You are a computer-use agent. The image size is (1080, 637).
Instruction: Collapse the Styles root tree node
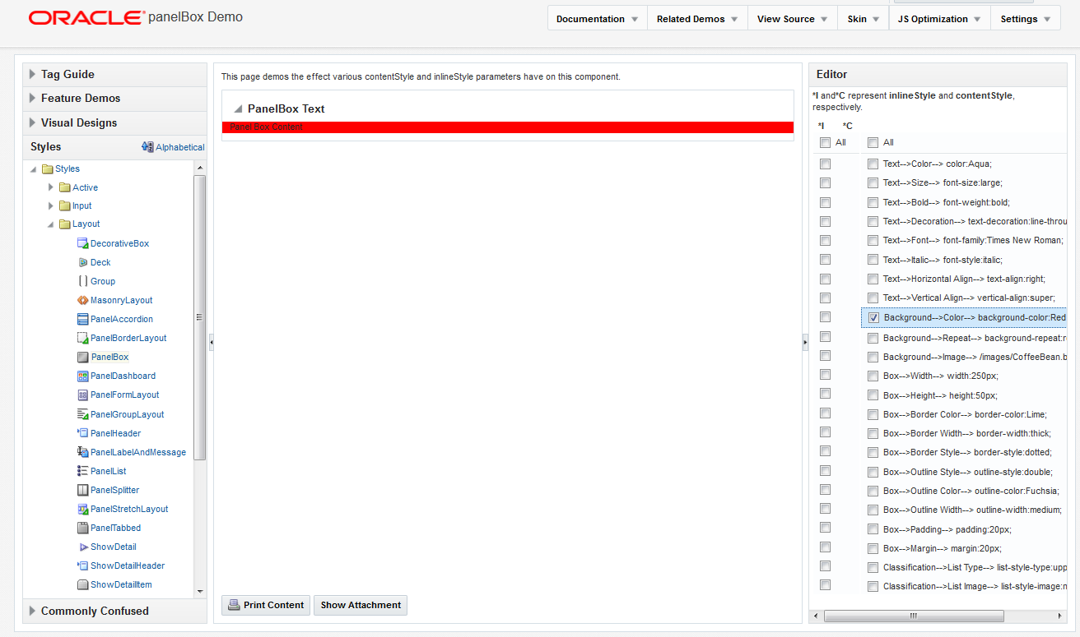pos(34,169)
